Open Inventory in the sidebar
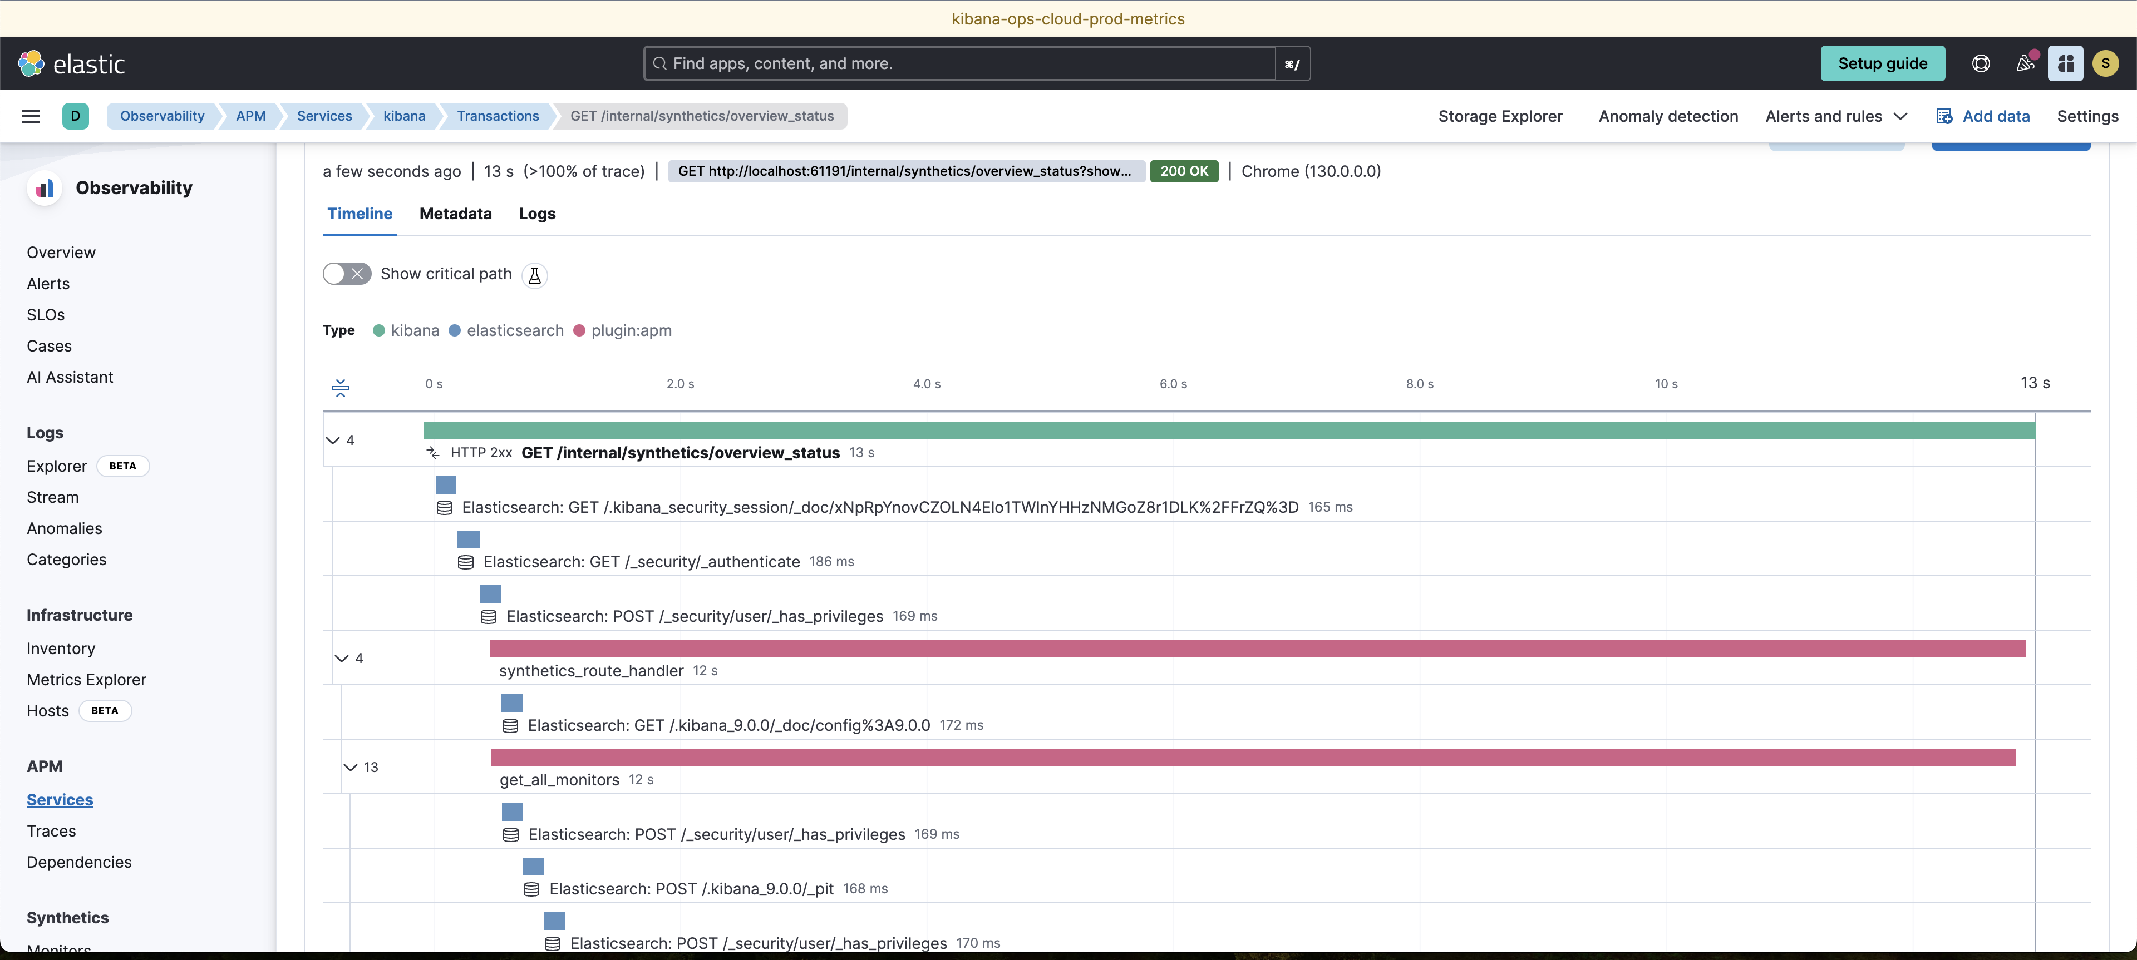Image resolution: width=2137 pixels, height=960 pixels. [x=61, y=649]
